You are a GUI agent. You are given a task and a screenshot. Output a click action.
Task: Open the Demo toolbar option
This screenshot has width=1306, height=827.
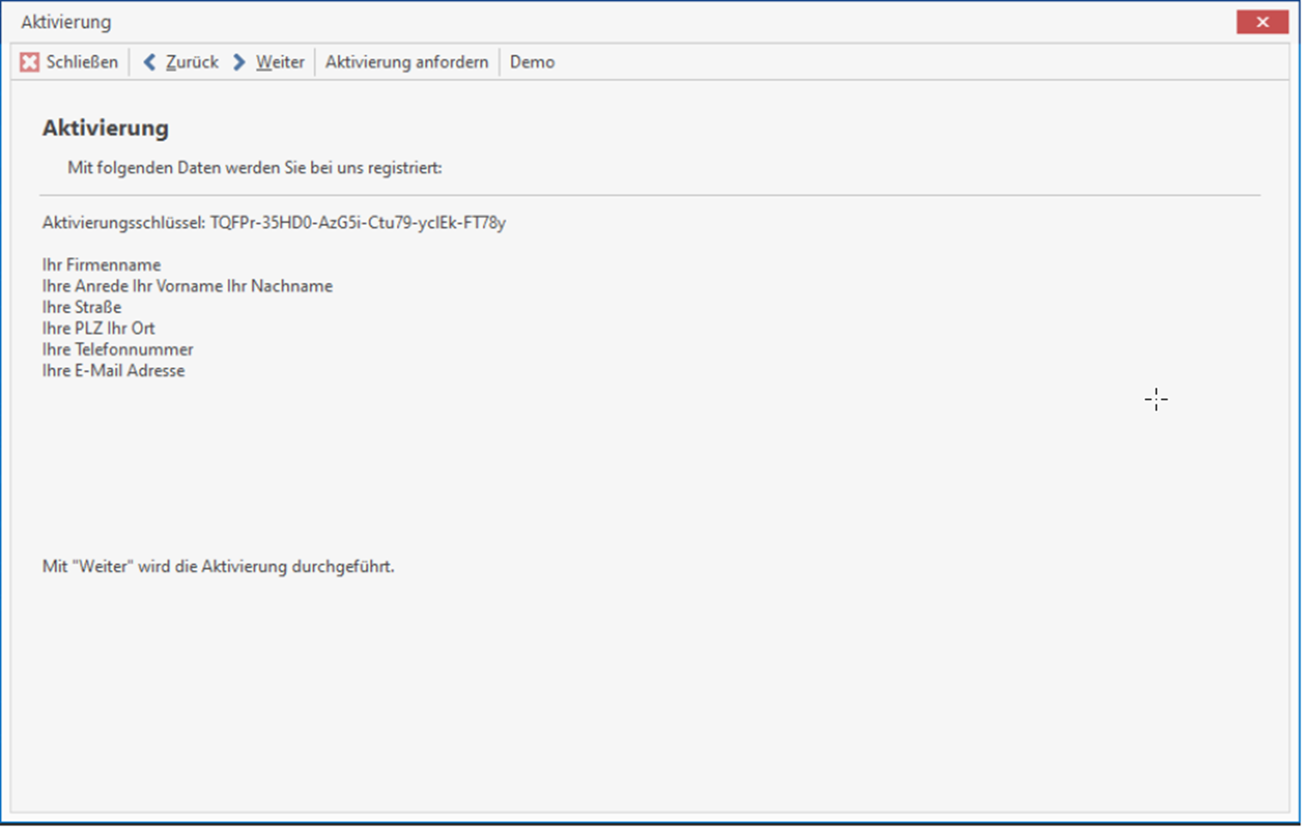coord(532,62)
